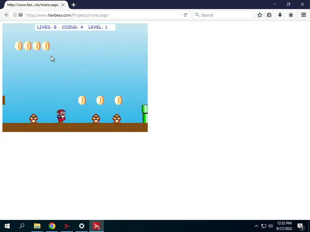This screenshot has height=232, width=310.
Task: Click the magnifier icon in search box
Action: [197, 15]
